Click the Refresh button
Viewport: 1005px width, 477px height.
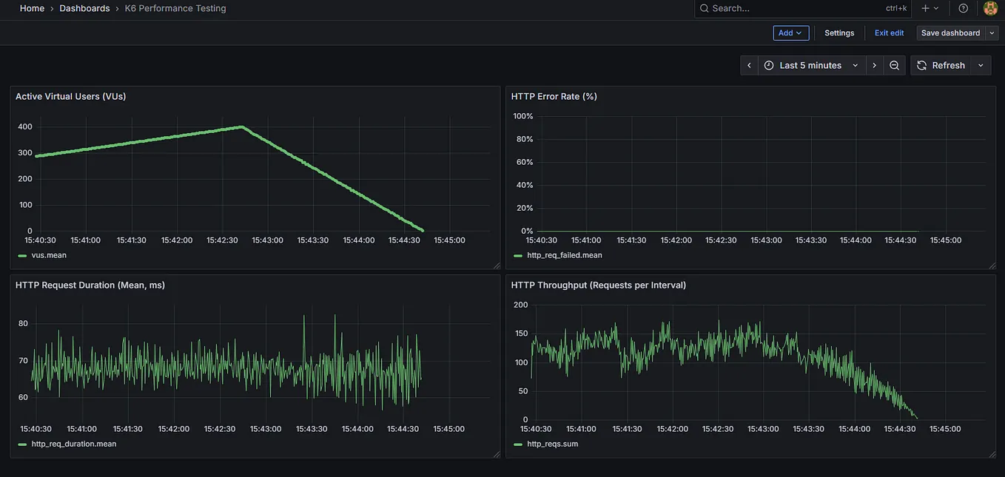[941, 65]
